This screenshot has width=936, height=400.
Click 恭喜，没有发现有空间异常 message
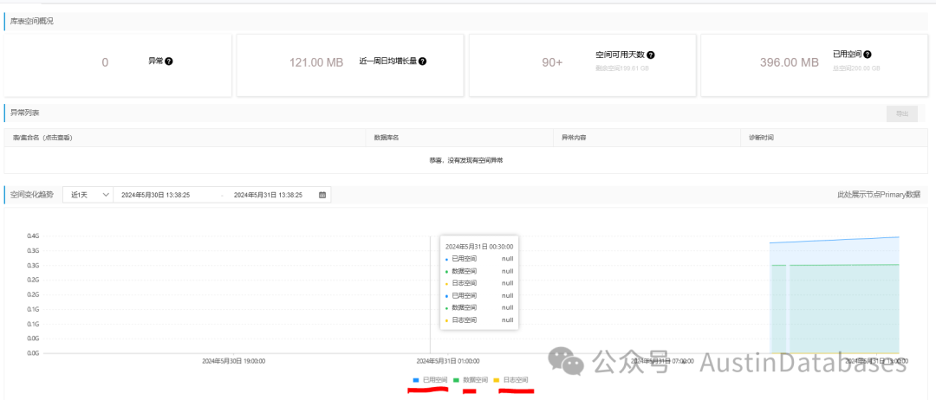pyautogui.click(x=465, y=160)
